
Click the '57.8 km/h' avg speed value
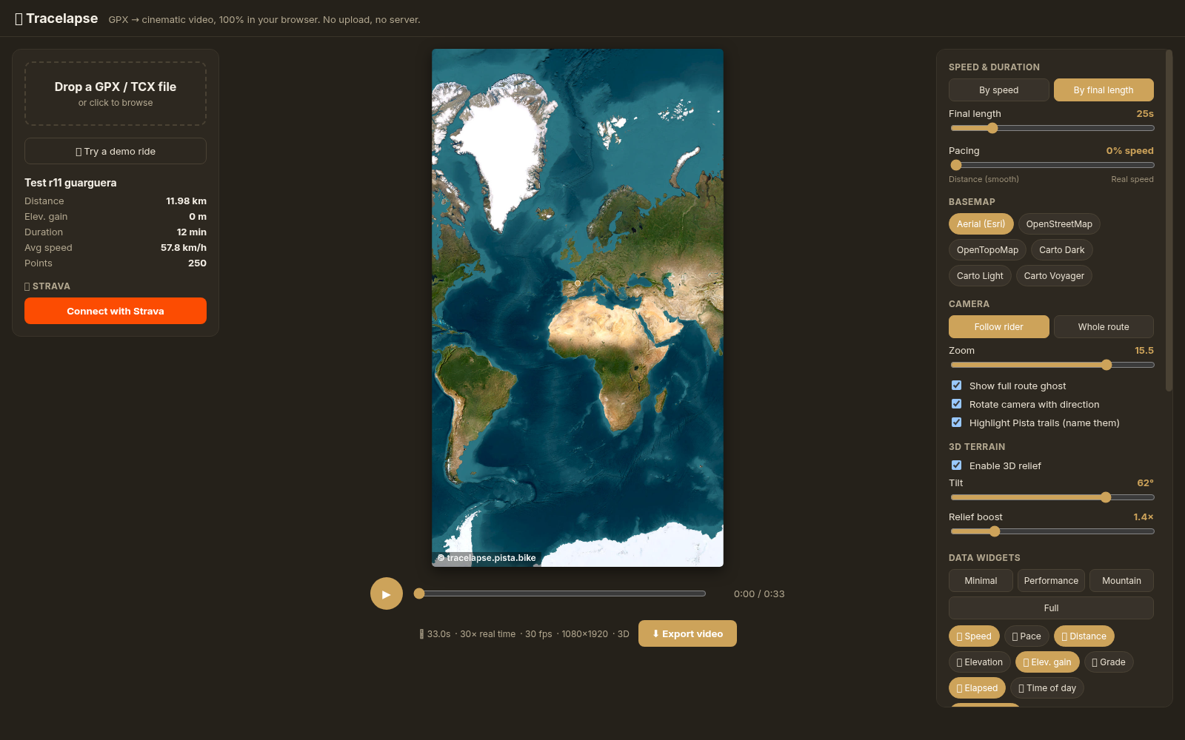click(x=184, y=248)
